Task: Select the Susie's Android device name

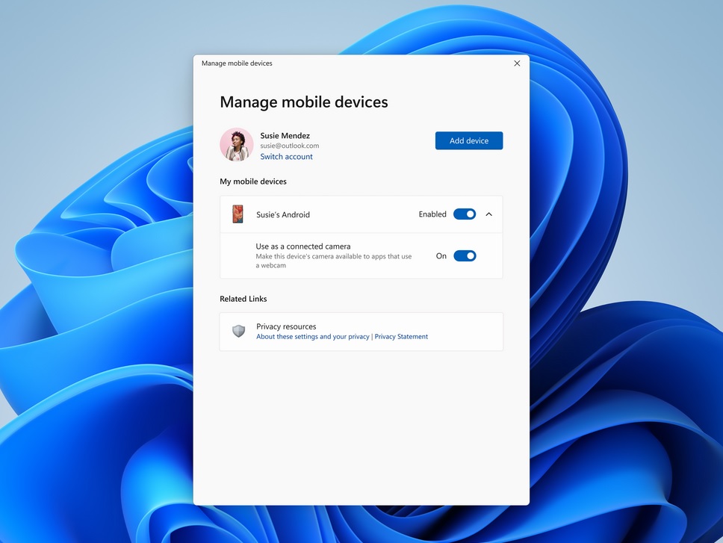Action: [x=283, y=215]
